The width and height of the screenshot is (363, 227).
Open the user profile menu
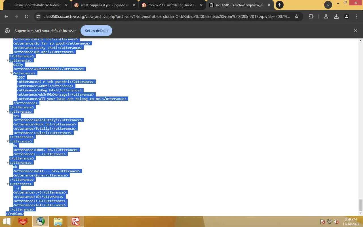point(347,16)
